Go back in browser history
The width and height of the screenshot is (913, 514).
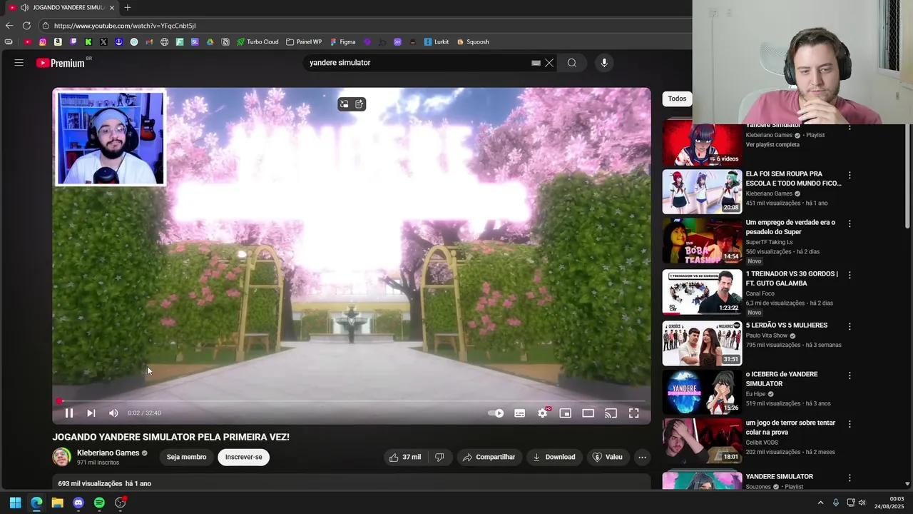(9, 26)
